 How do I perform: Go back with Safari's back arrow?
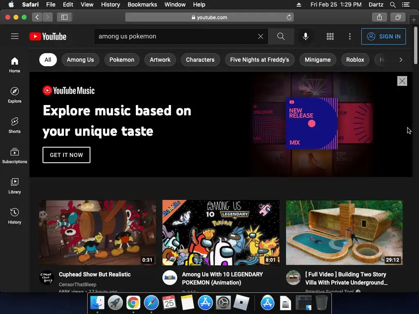point(37,17)
